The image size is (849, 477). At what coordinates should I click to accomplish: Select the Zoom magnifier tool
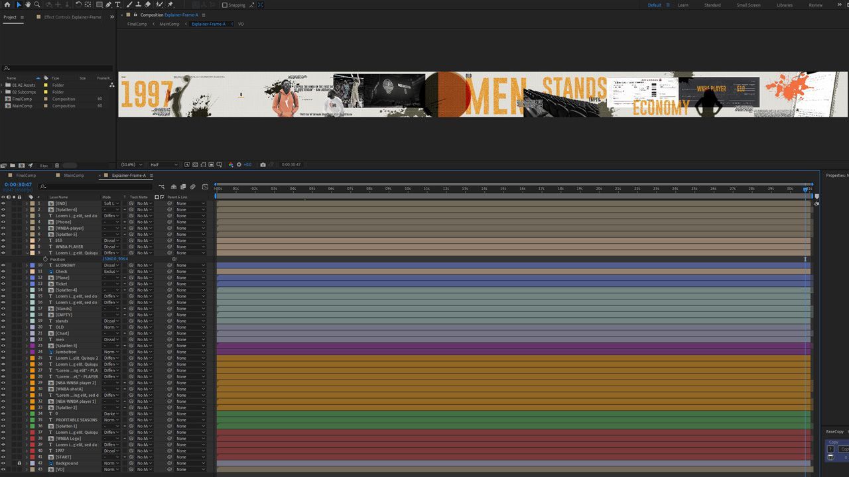(36, 5)
